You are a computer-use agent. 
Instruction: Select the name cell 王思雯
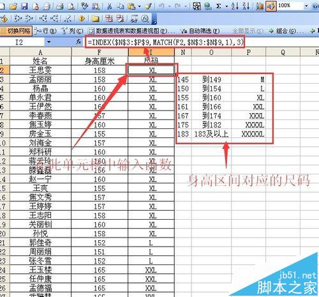[x=40, y=70]
